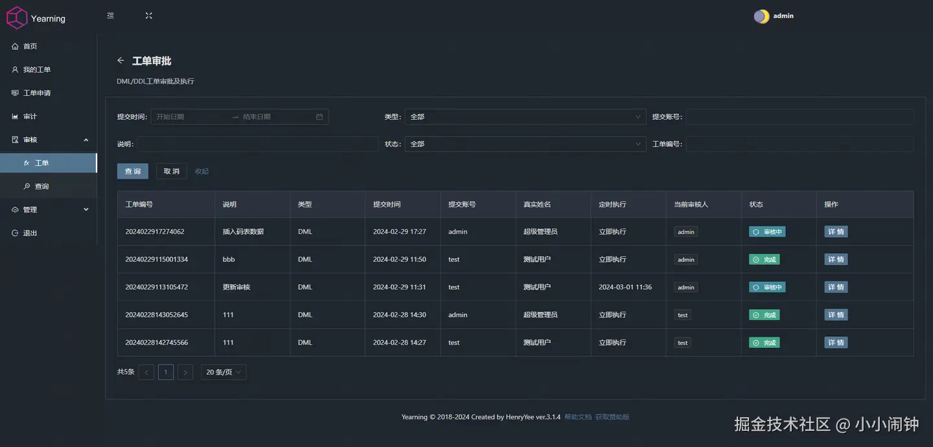Click the admin username in header

pyautogui.click(x=783, y=16)
